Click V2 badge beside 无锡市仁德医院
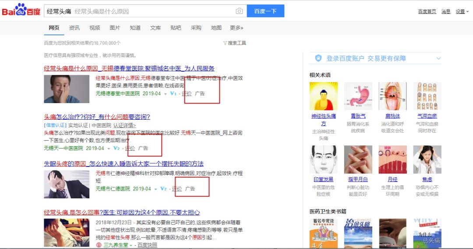The width and height of the screenshot is (473, 249). [163, 189]
